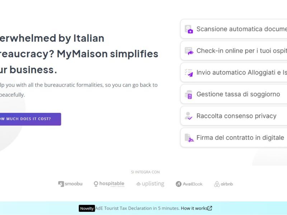Click the tourist tax calculator icon
The width and height of the screenshot is (287, 215).
tap(189, 95)
